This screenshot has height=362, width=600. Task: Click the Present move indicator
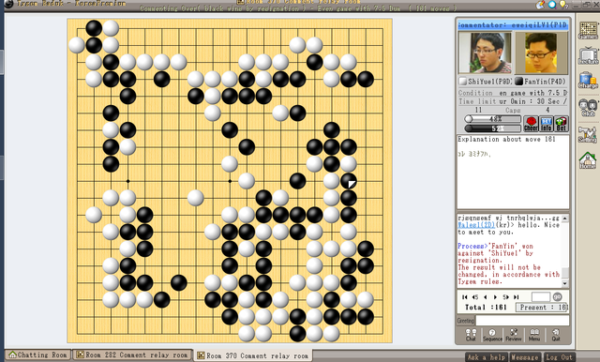[542, 308]
